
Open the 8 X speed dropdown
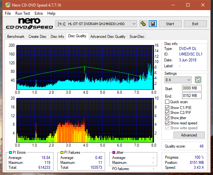point(178,80)
